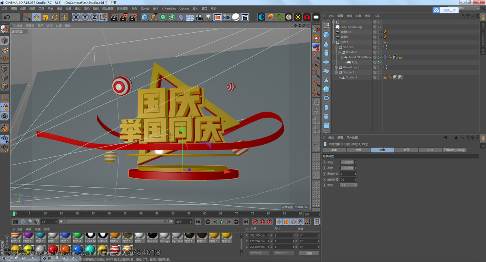Select the Reflect material ball

(x=103, y=237)
